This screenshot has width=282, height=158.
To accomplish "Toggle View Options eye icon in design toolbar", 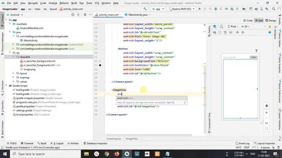I will coord(215,32).
